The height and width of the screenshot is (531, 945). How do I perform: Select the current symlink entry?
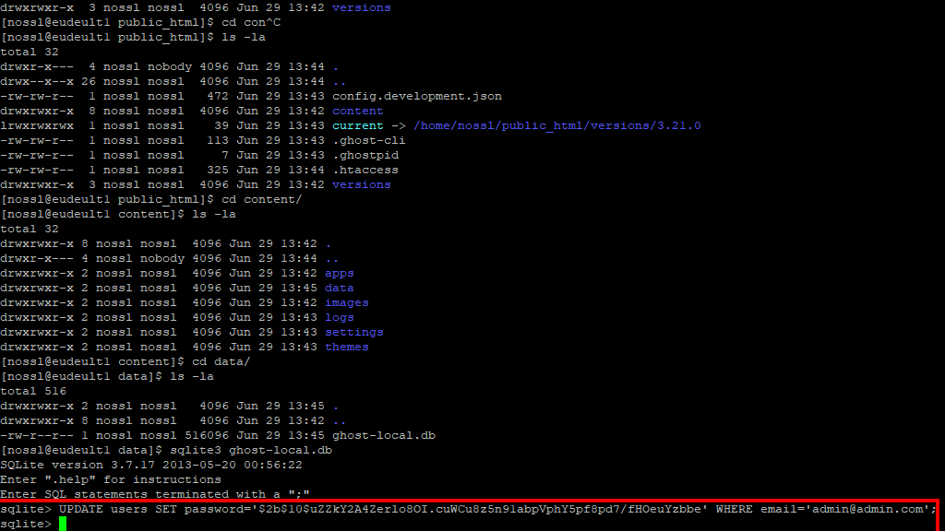point(357,124)
